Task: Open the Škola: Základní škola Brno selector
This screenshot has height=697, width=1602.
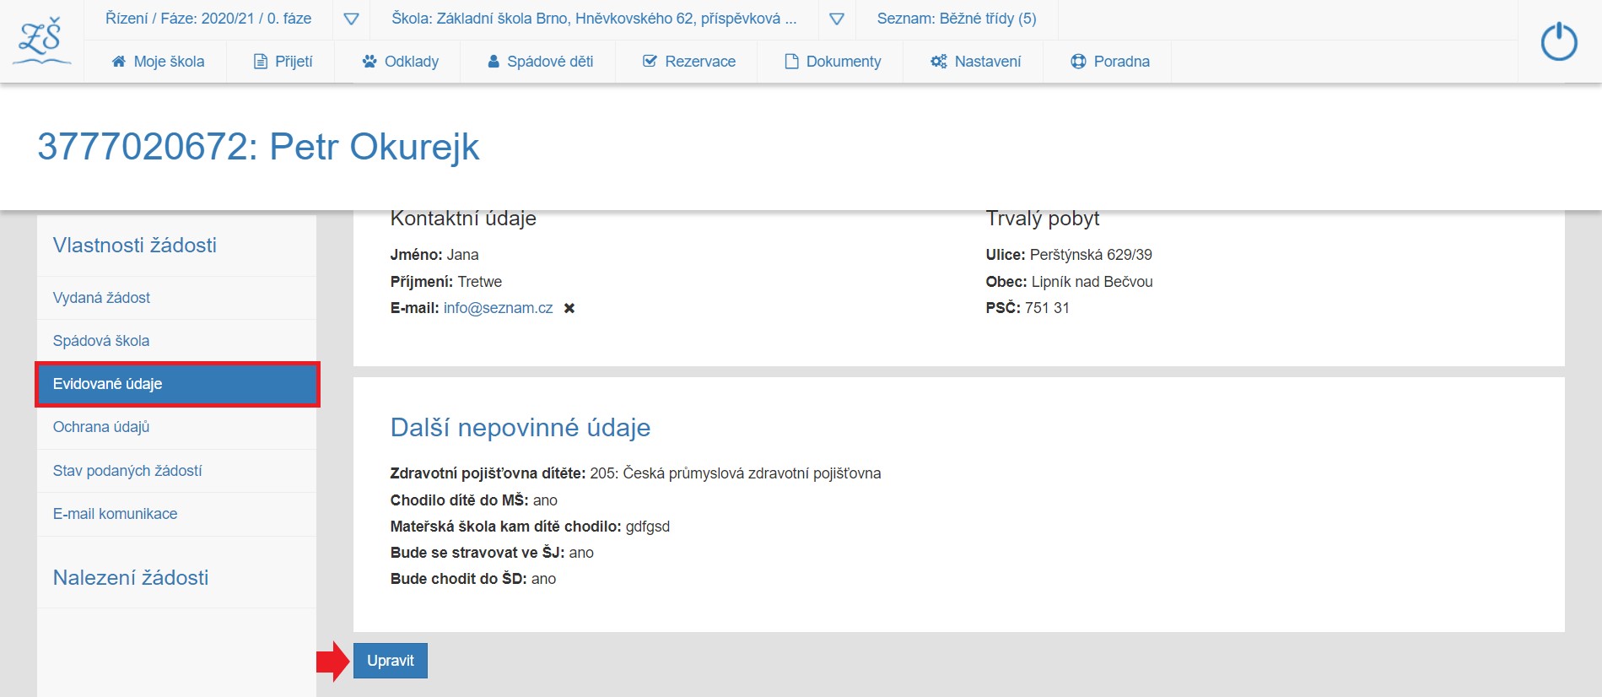Action: coord(594,19)
